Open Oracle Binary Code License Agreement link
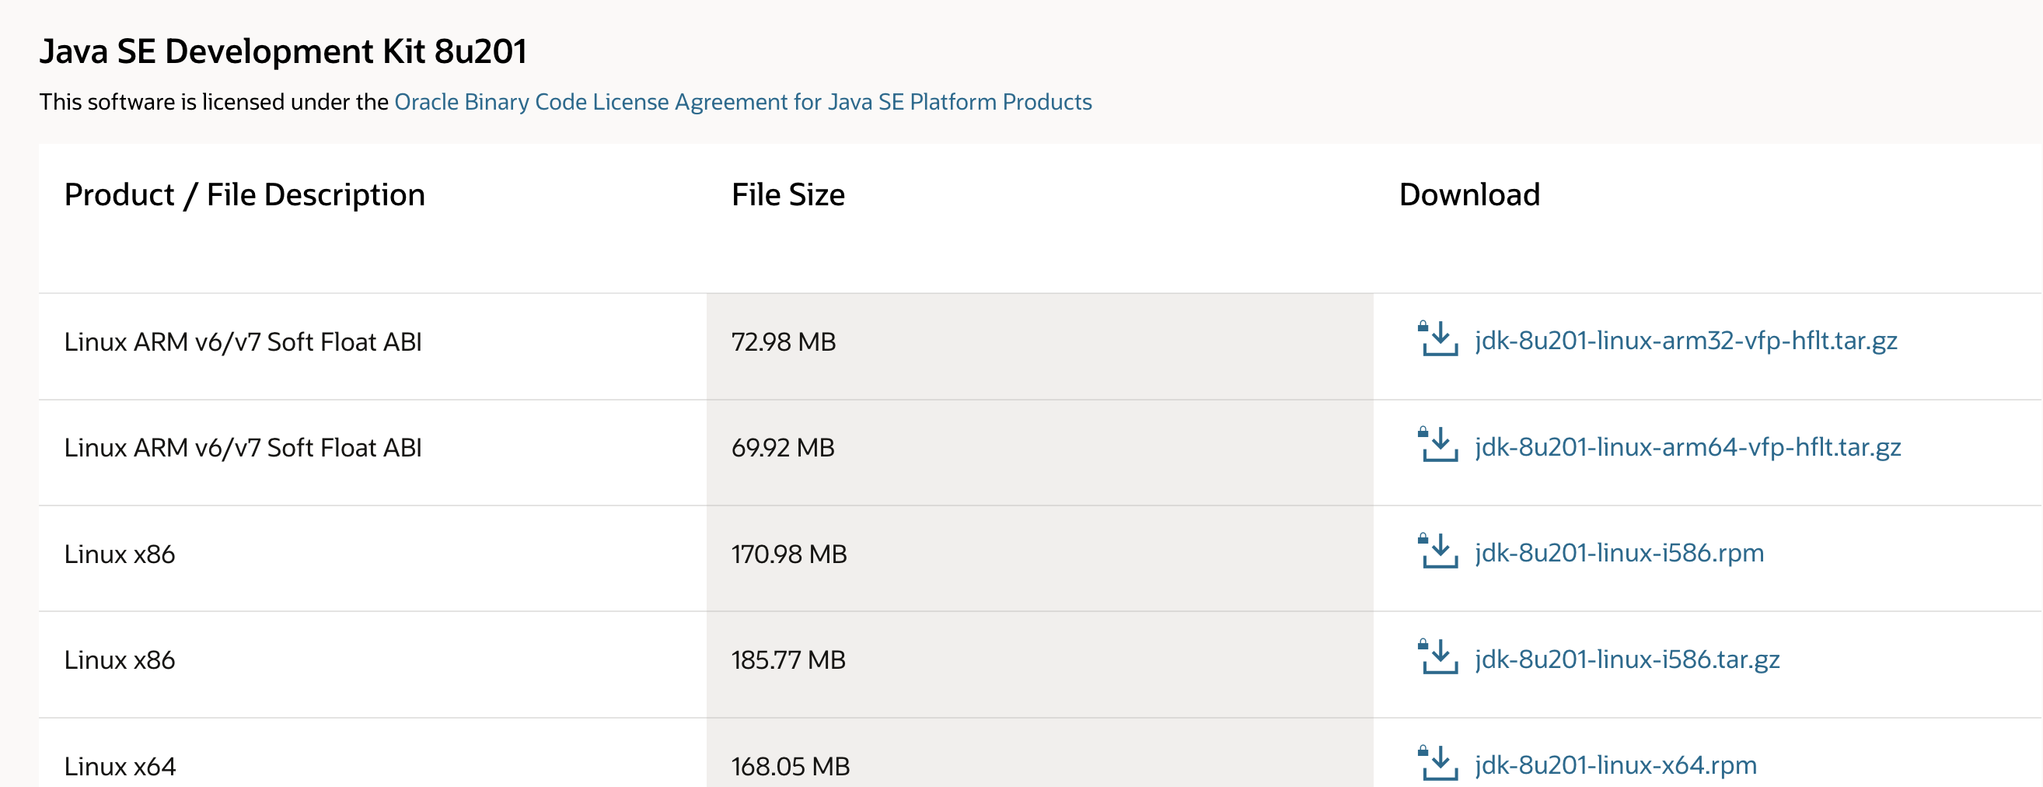Image resolution: width=2043 pixels, height=787 pixels. [x=742, y=102]
